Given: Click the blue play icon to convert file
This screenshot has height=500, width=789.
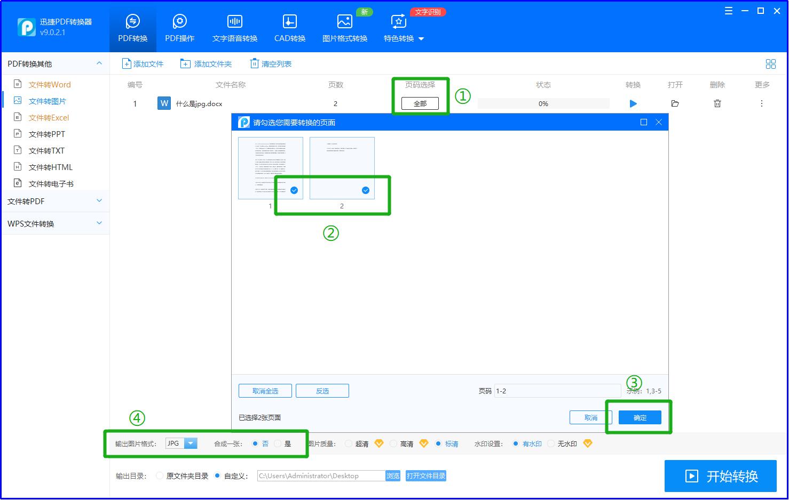Looking at the screenshot, I should click(633, 103).
